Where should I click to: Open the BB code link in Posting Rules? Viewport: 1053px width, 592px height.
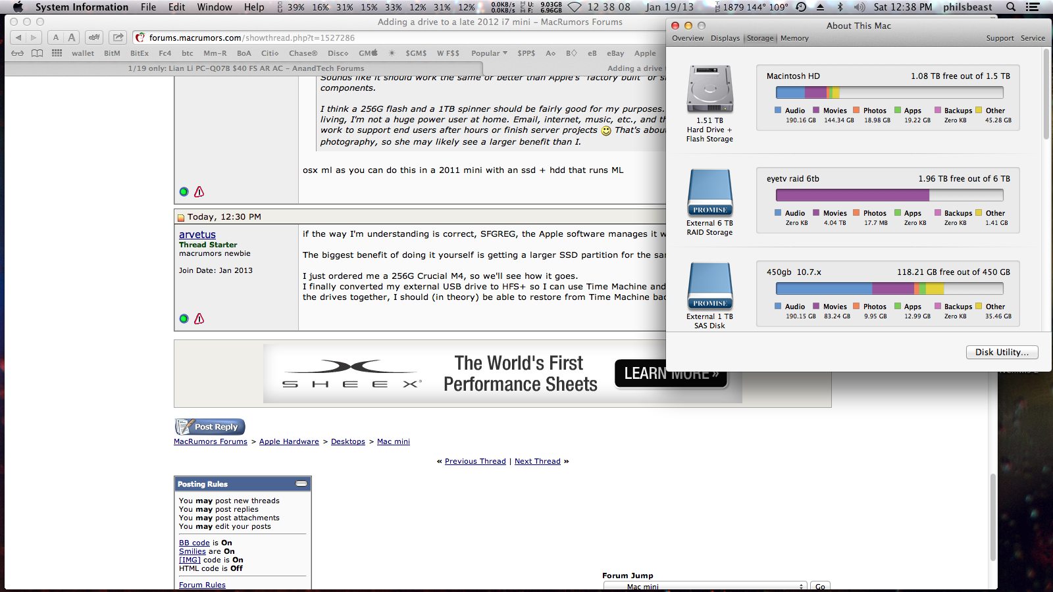[194, 543]
